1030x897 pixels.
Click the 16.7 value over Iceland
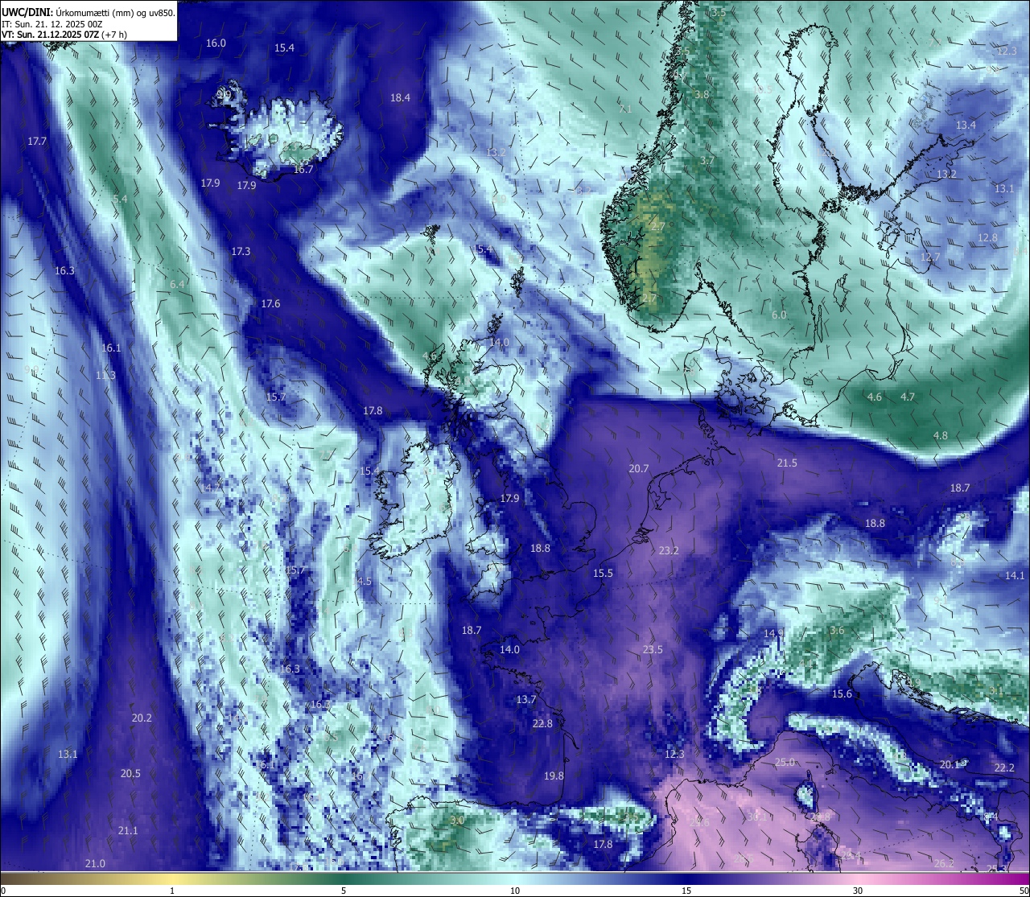(303, 170)
